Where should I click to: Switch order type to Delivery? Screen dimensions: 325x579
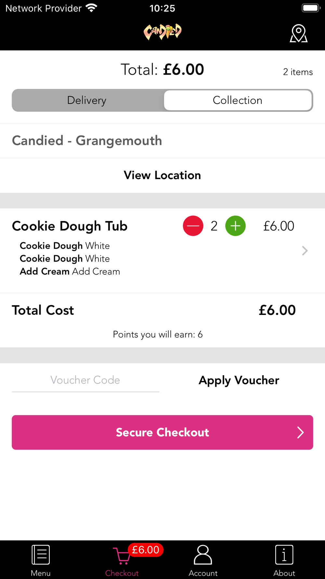[87, 100]
